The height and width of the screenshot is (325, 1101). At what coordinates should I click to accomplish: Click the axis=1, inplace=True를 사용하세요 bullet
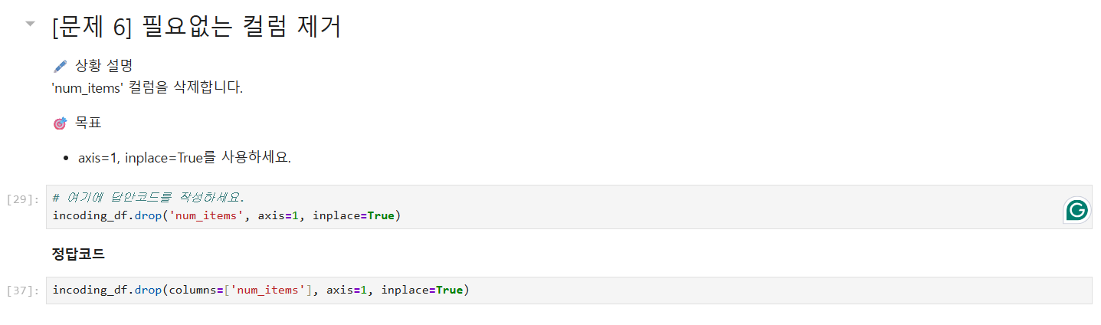pos(185,158)
